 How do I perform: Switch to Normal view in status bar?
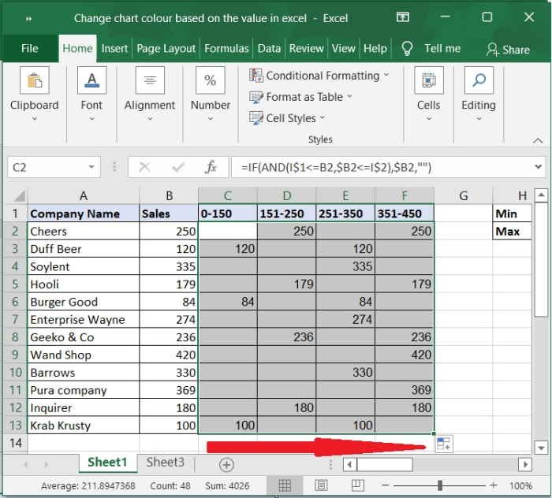(x=285, y=485)
